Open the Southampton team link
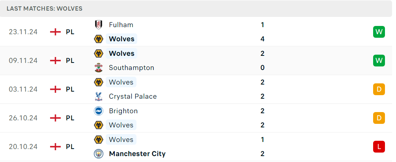The width and height of the screenshot is (396, 162). [x=131, y=68]
